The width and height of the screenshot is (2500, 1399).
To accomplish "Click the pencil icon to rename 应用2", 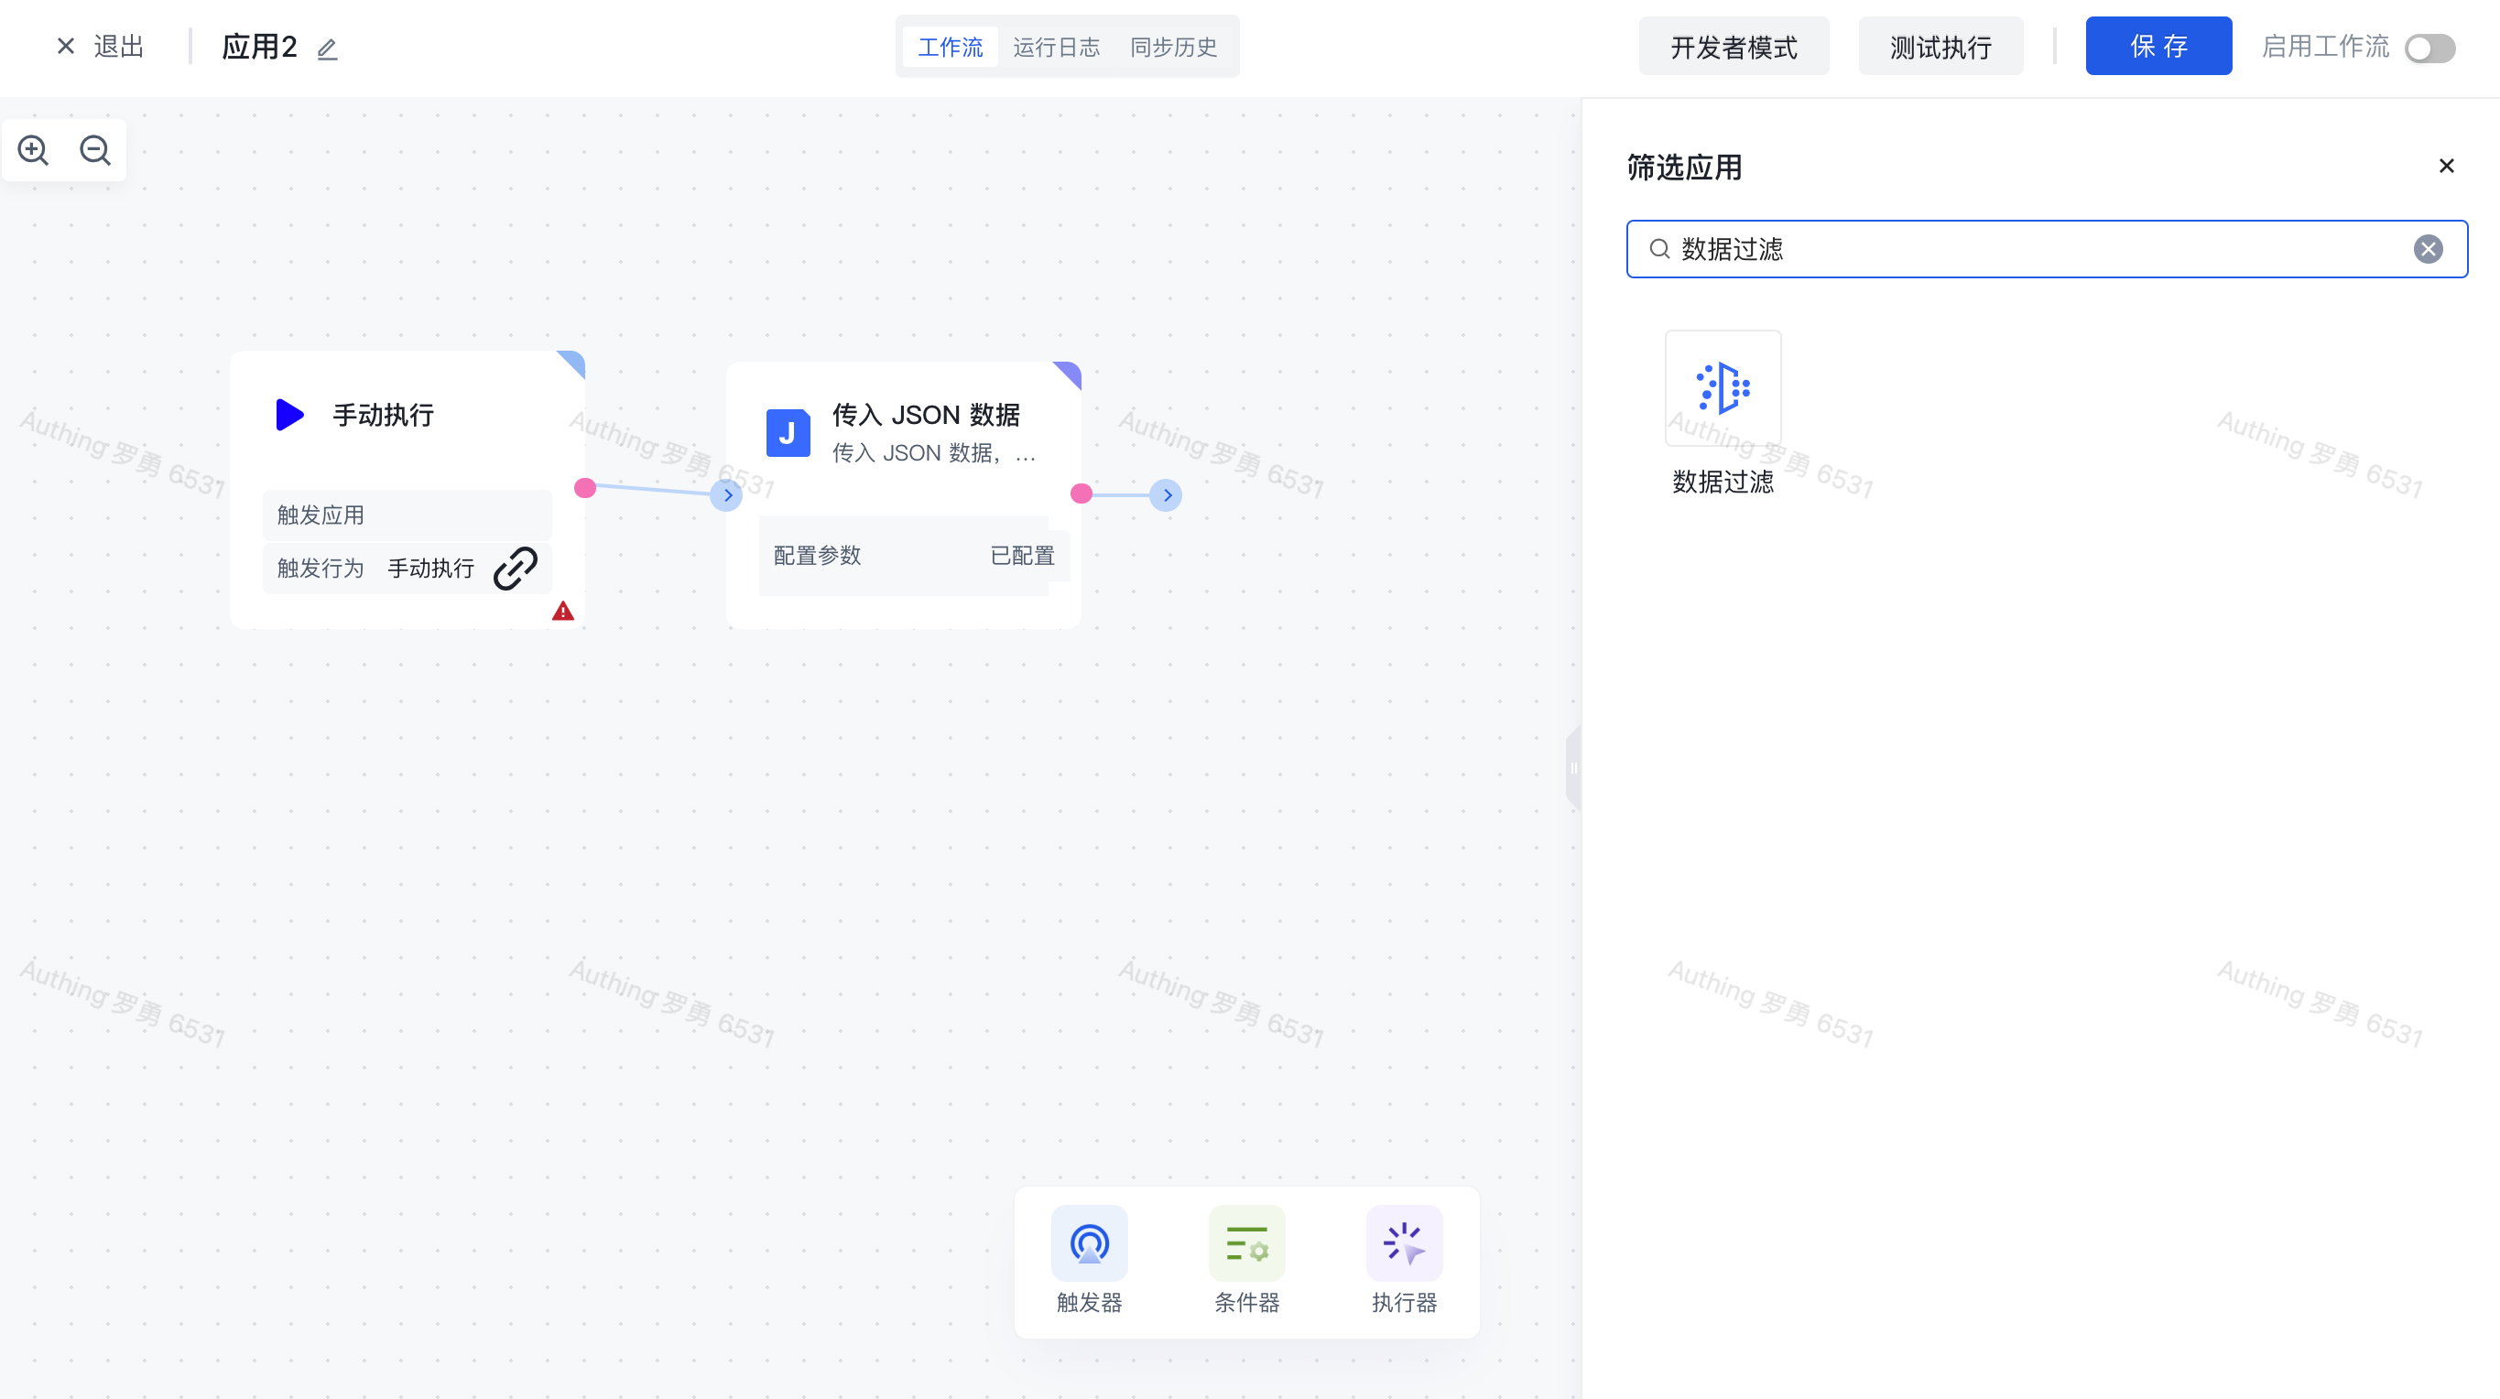I will pos(327,49).
